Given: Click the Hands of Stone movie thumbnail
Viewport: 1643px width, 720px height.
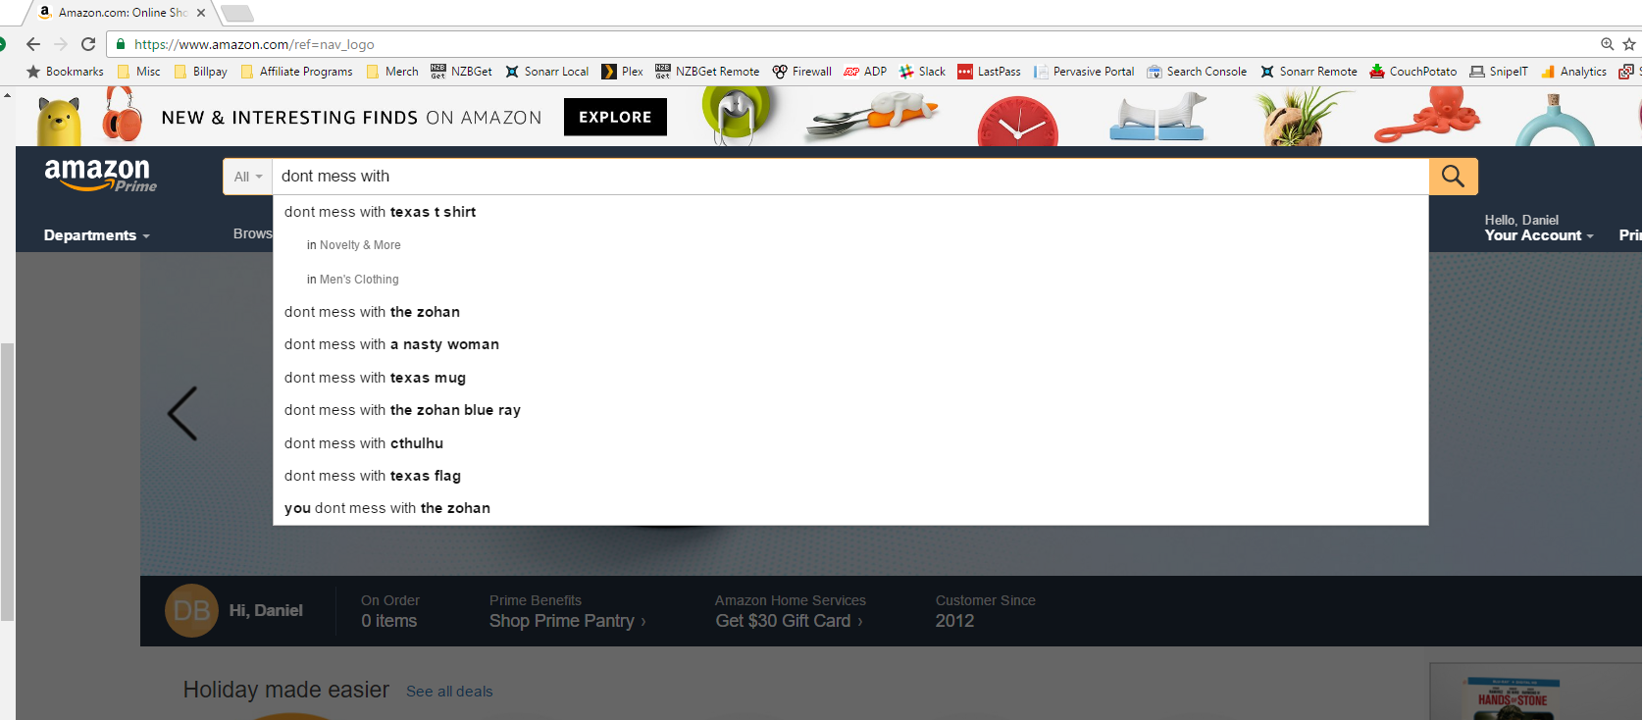Looking at the screenshot, I should click(1513, 698).
